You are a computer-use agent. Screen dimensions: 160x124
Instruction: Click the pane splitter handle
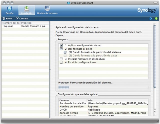pos(50,69)
